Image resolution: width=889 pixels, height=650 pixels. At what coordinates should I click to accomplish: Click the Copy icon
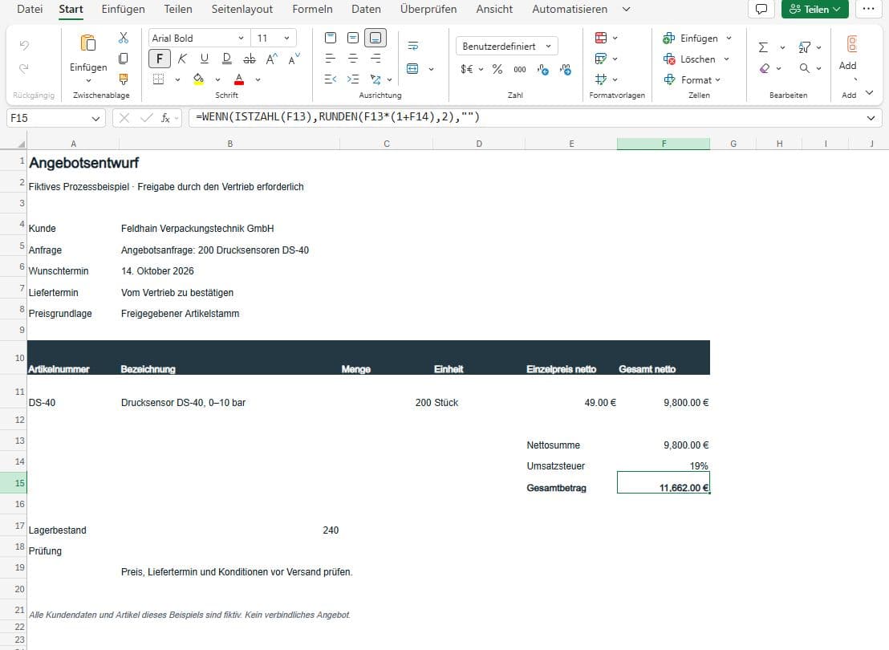tap(123, 59)
